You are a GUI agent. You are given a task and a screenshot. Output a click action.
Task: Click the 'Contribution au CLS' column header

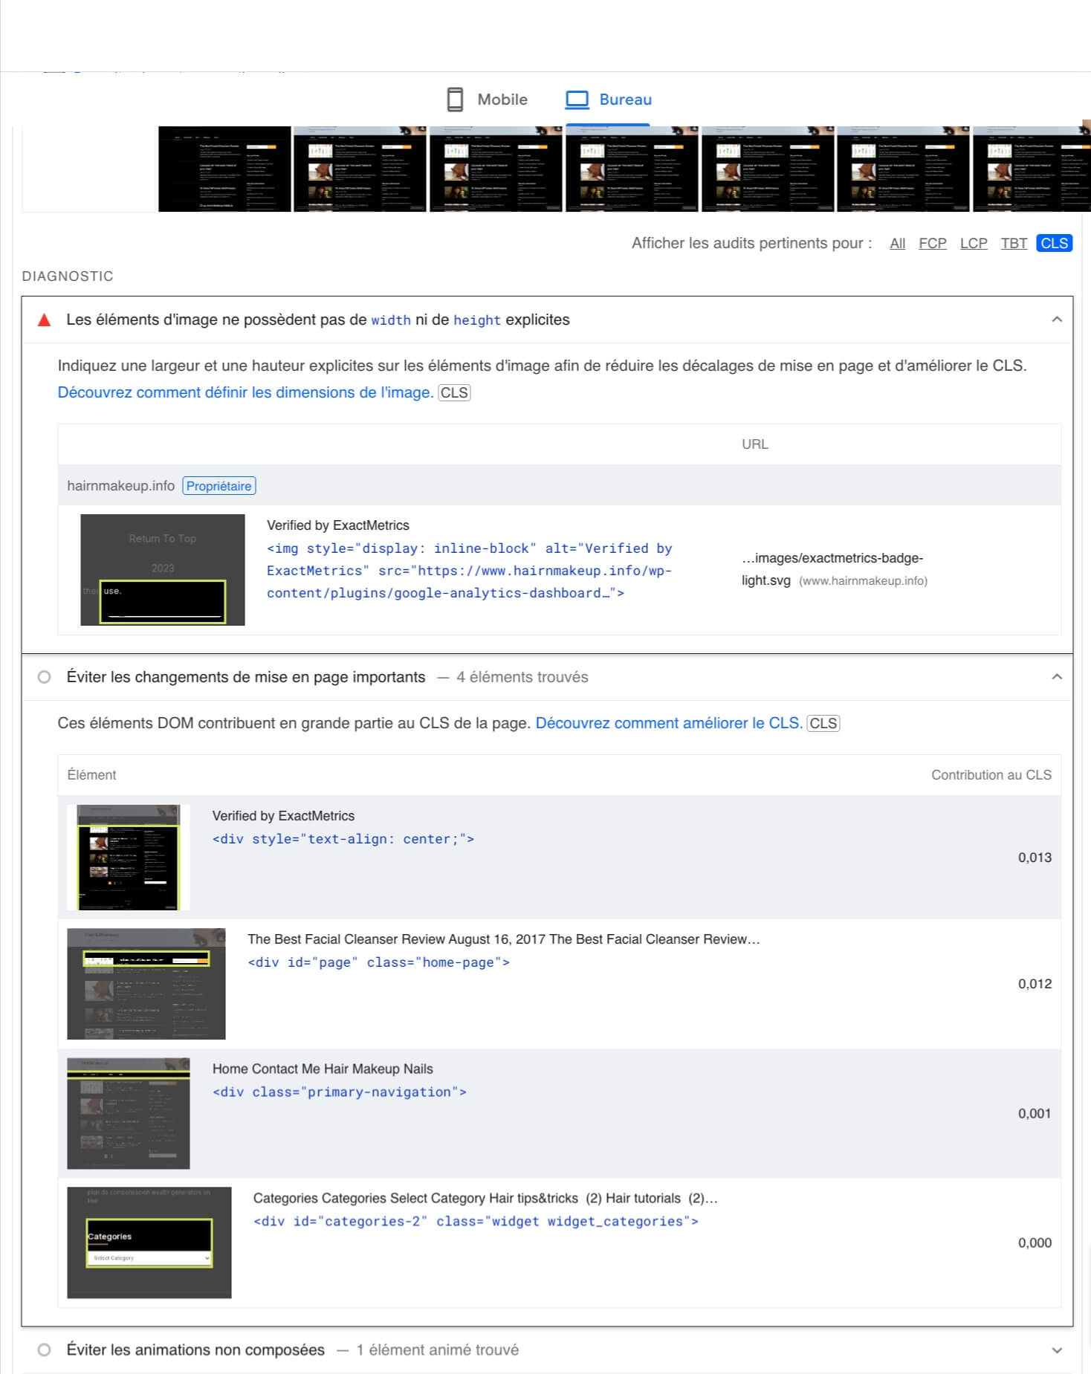(x=991, y=775)
